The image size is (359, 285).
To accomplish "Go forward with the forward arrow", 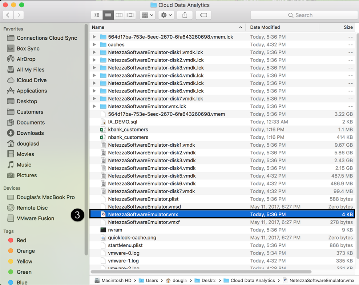I will tap(19, 15).
